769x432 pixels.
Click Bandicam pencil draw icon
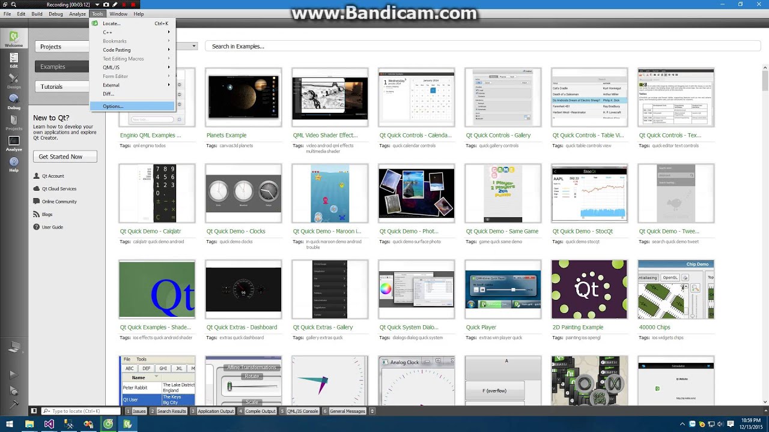click(x=115, y=5)
